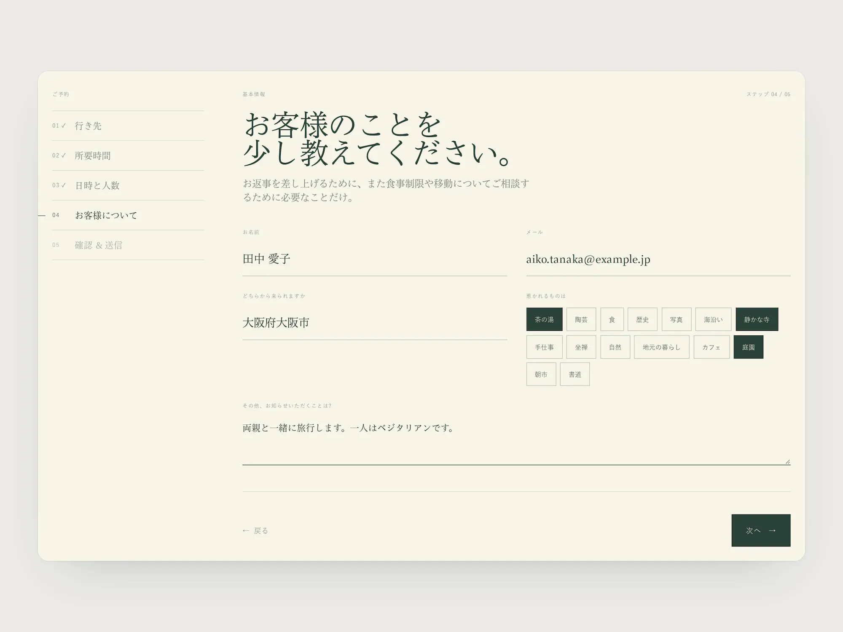Grab the textarea resize handle
843x632 pixels.
pos(787,462)
